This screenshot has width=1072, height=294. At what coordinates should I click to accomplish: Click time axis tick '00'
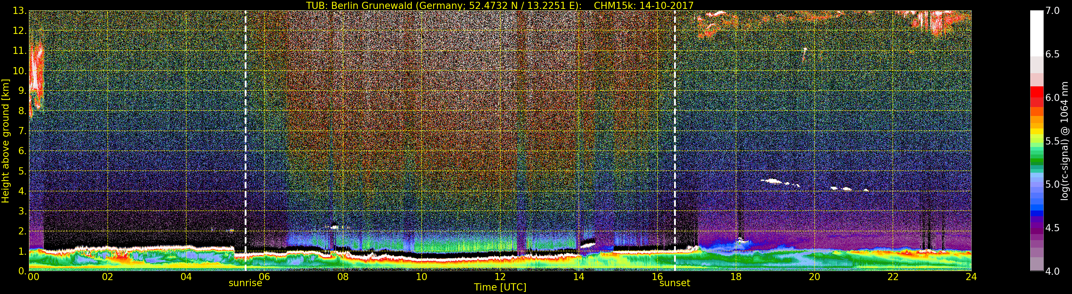coord(34,277)
